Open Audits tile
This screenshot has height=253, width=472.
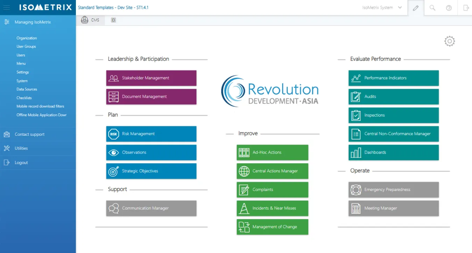click(x=394, y=97)
